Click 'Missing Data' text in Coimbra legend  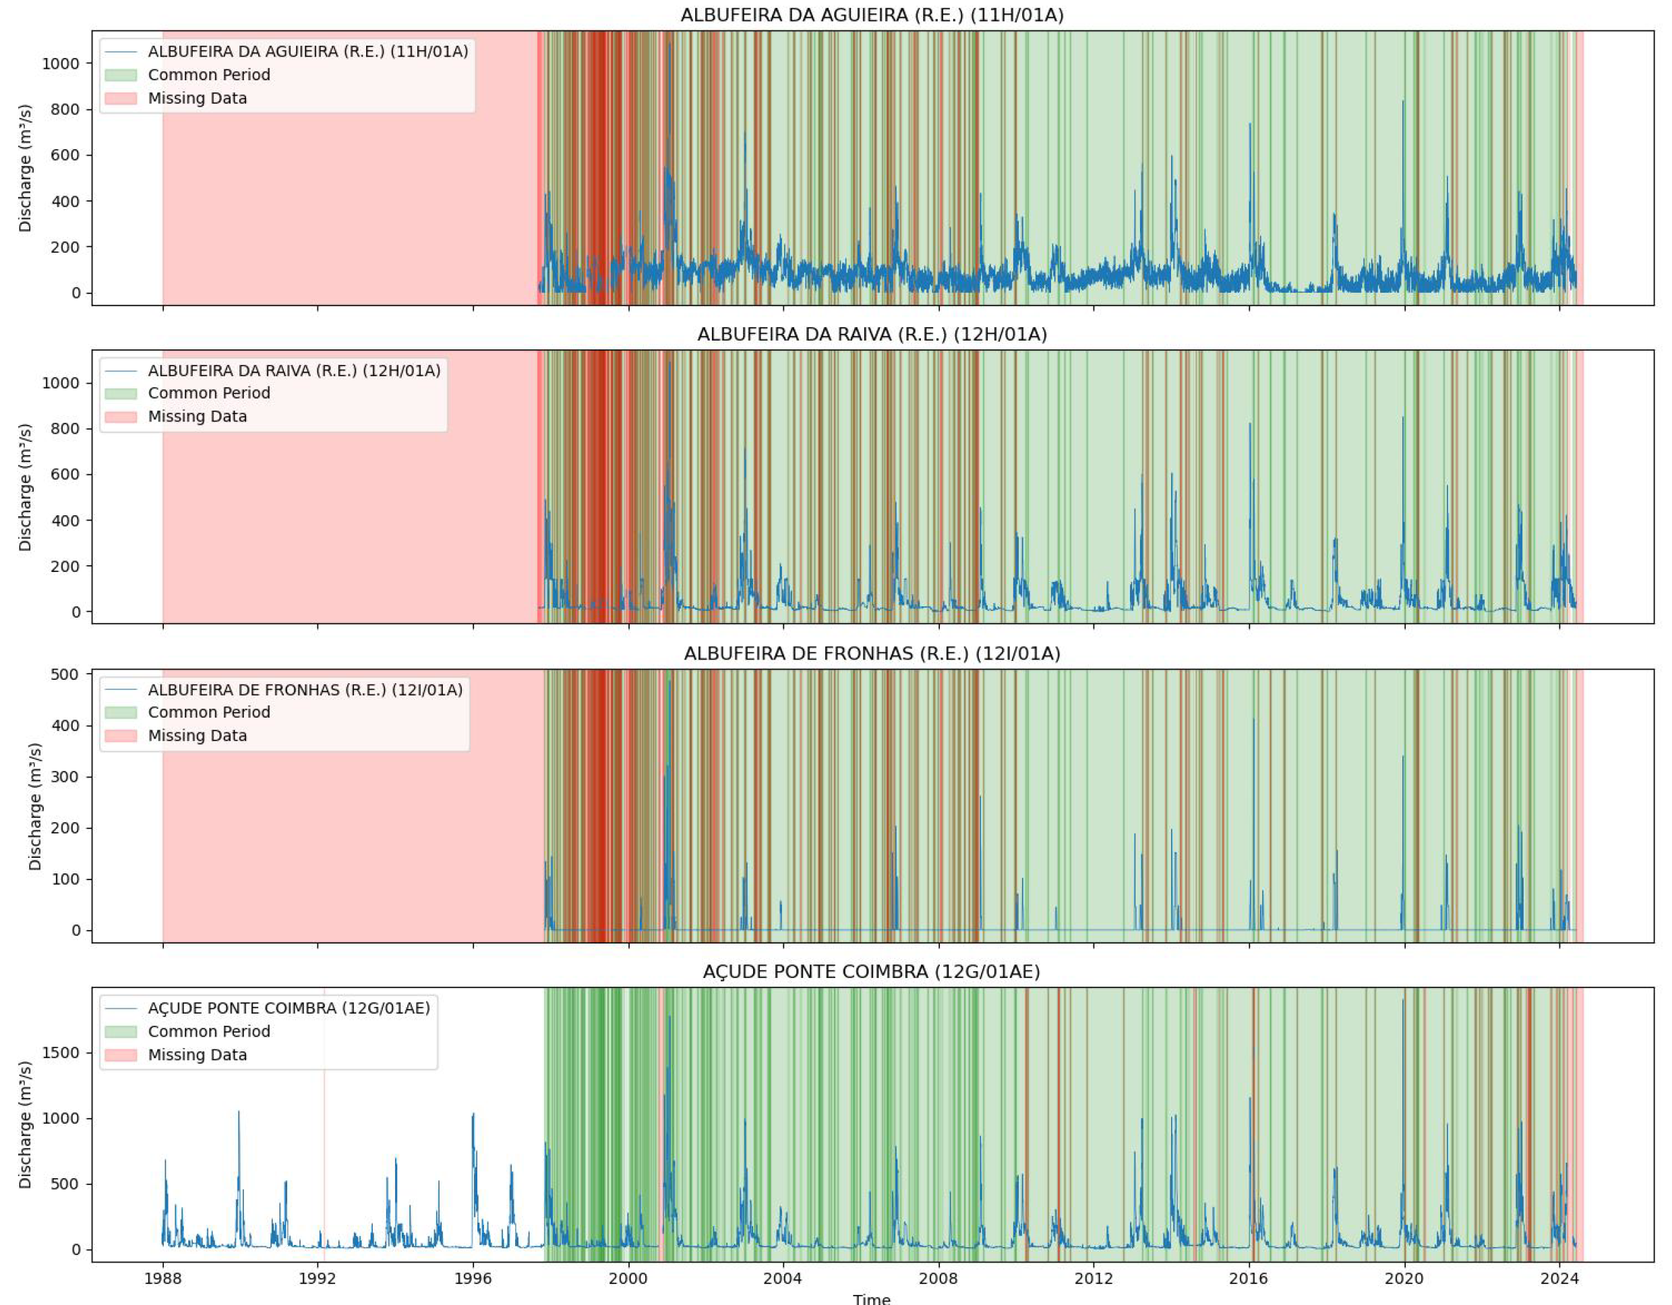[x=198, y=1055]
